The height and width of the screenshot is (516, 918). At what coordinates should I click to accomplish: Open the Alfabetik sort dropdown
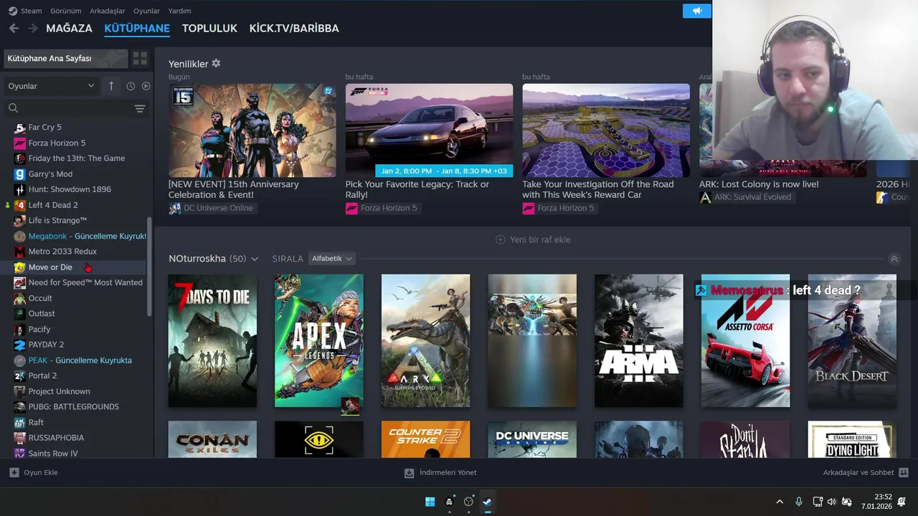click(x=332, y=258)
